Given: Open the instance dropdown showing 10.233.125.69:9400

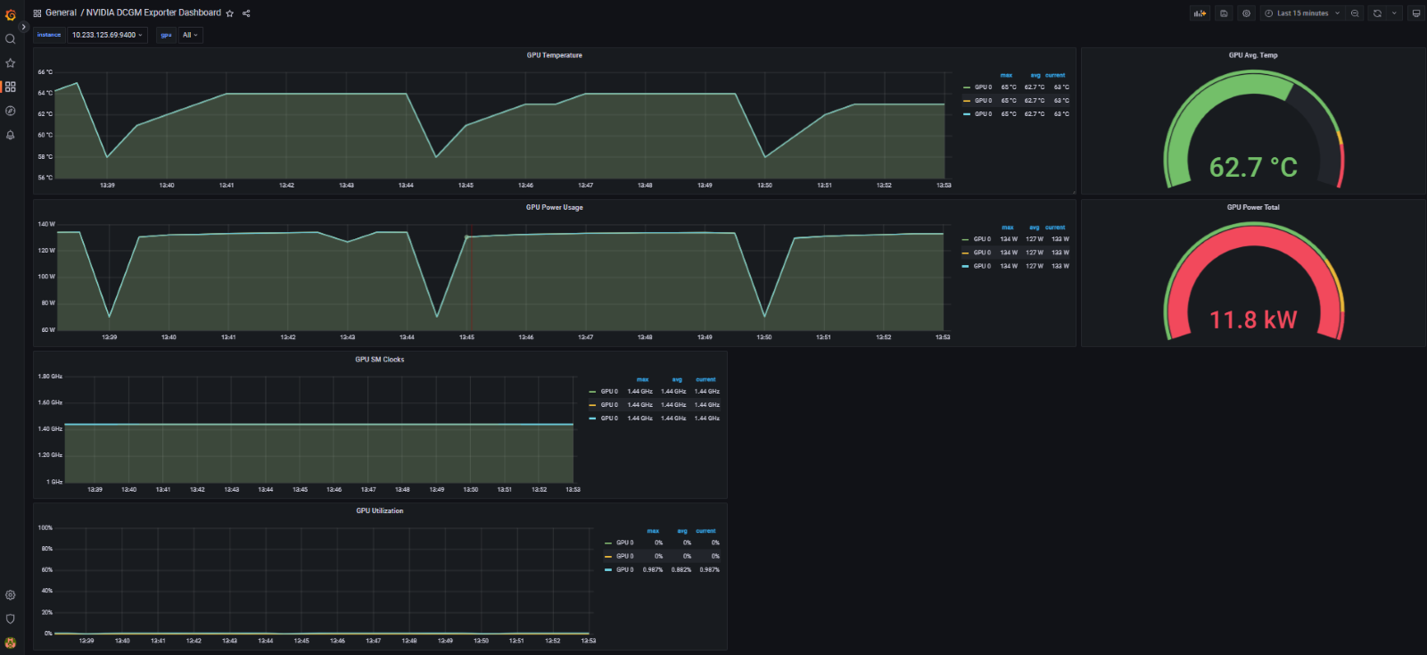Looking at the screenshot, I should [107, 35].
